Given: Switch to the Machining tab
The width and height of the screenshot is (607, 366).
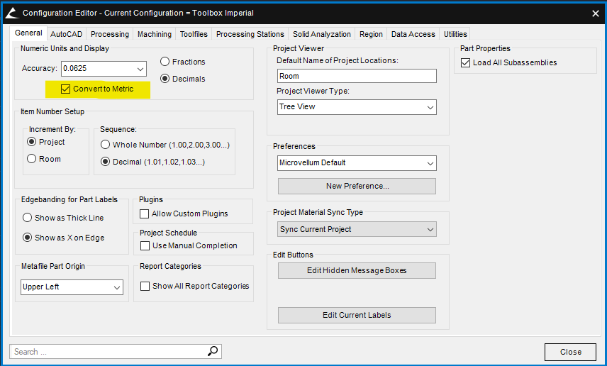Looking at the screenshot, I should (155, 34).
